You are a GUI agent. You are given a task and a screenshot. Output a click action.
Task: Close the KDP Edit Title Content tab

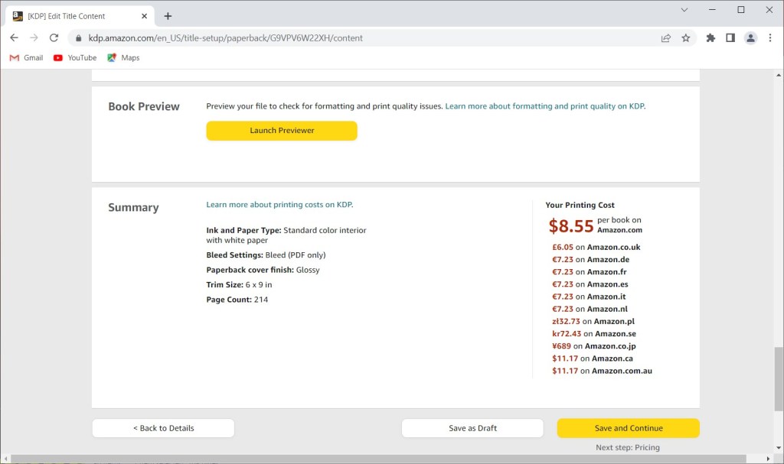(x=144, y=16)
